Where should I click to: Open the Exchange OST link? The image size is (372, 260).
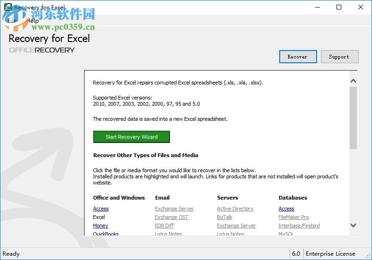pos(171,217)
